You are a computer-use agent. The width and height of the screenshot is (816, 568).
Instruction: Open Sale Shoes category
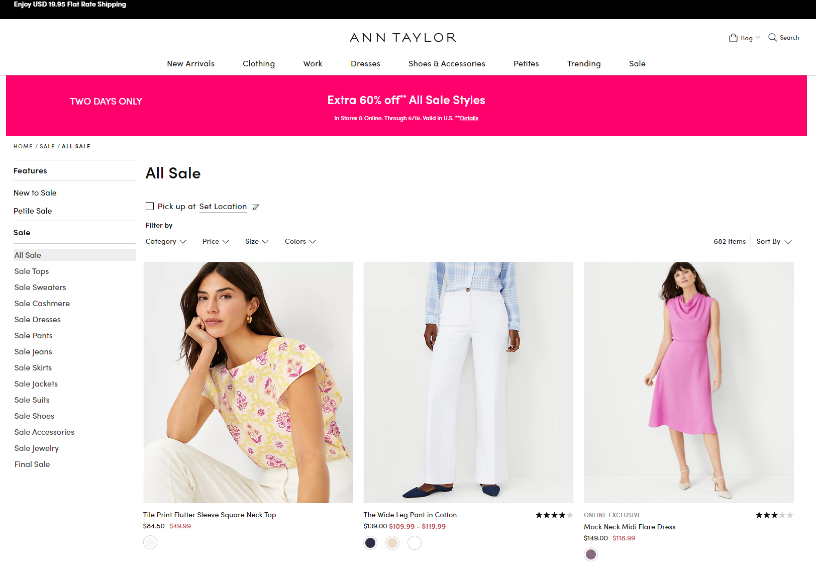[x=34, y=416]
